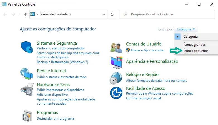
Task: Open the address bar history dropdown
Action: (104, 14)
